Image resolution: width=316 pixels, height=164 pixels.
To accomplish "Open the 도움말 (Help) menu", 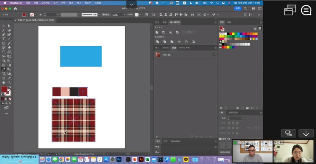I will click(98, 3).
